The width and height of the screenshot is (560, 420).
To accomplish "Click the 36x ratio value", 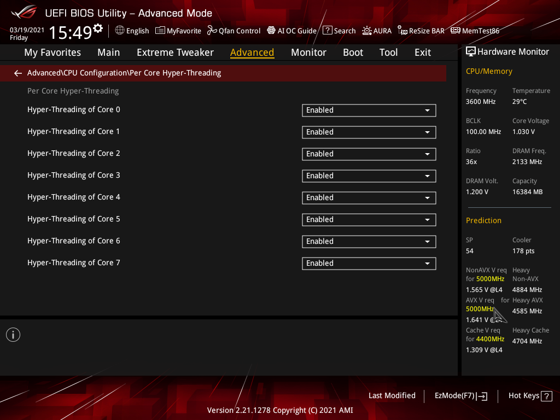I will coord(471,162).
